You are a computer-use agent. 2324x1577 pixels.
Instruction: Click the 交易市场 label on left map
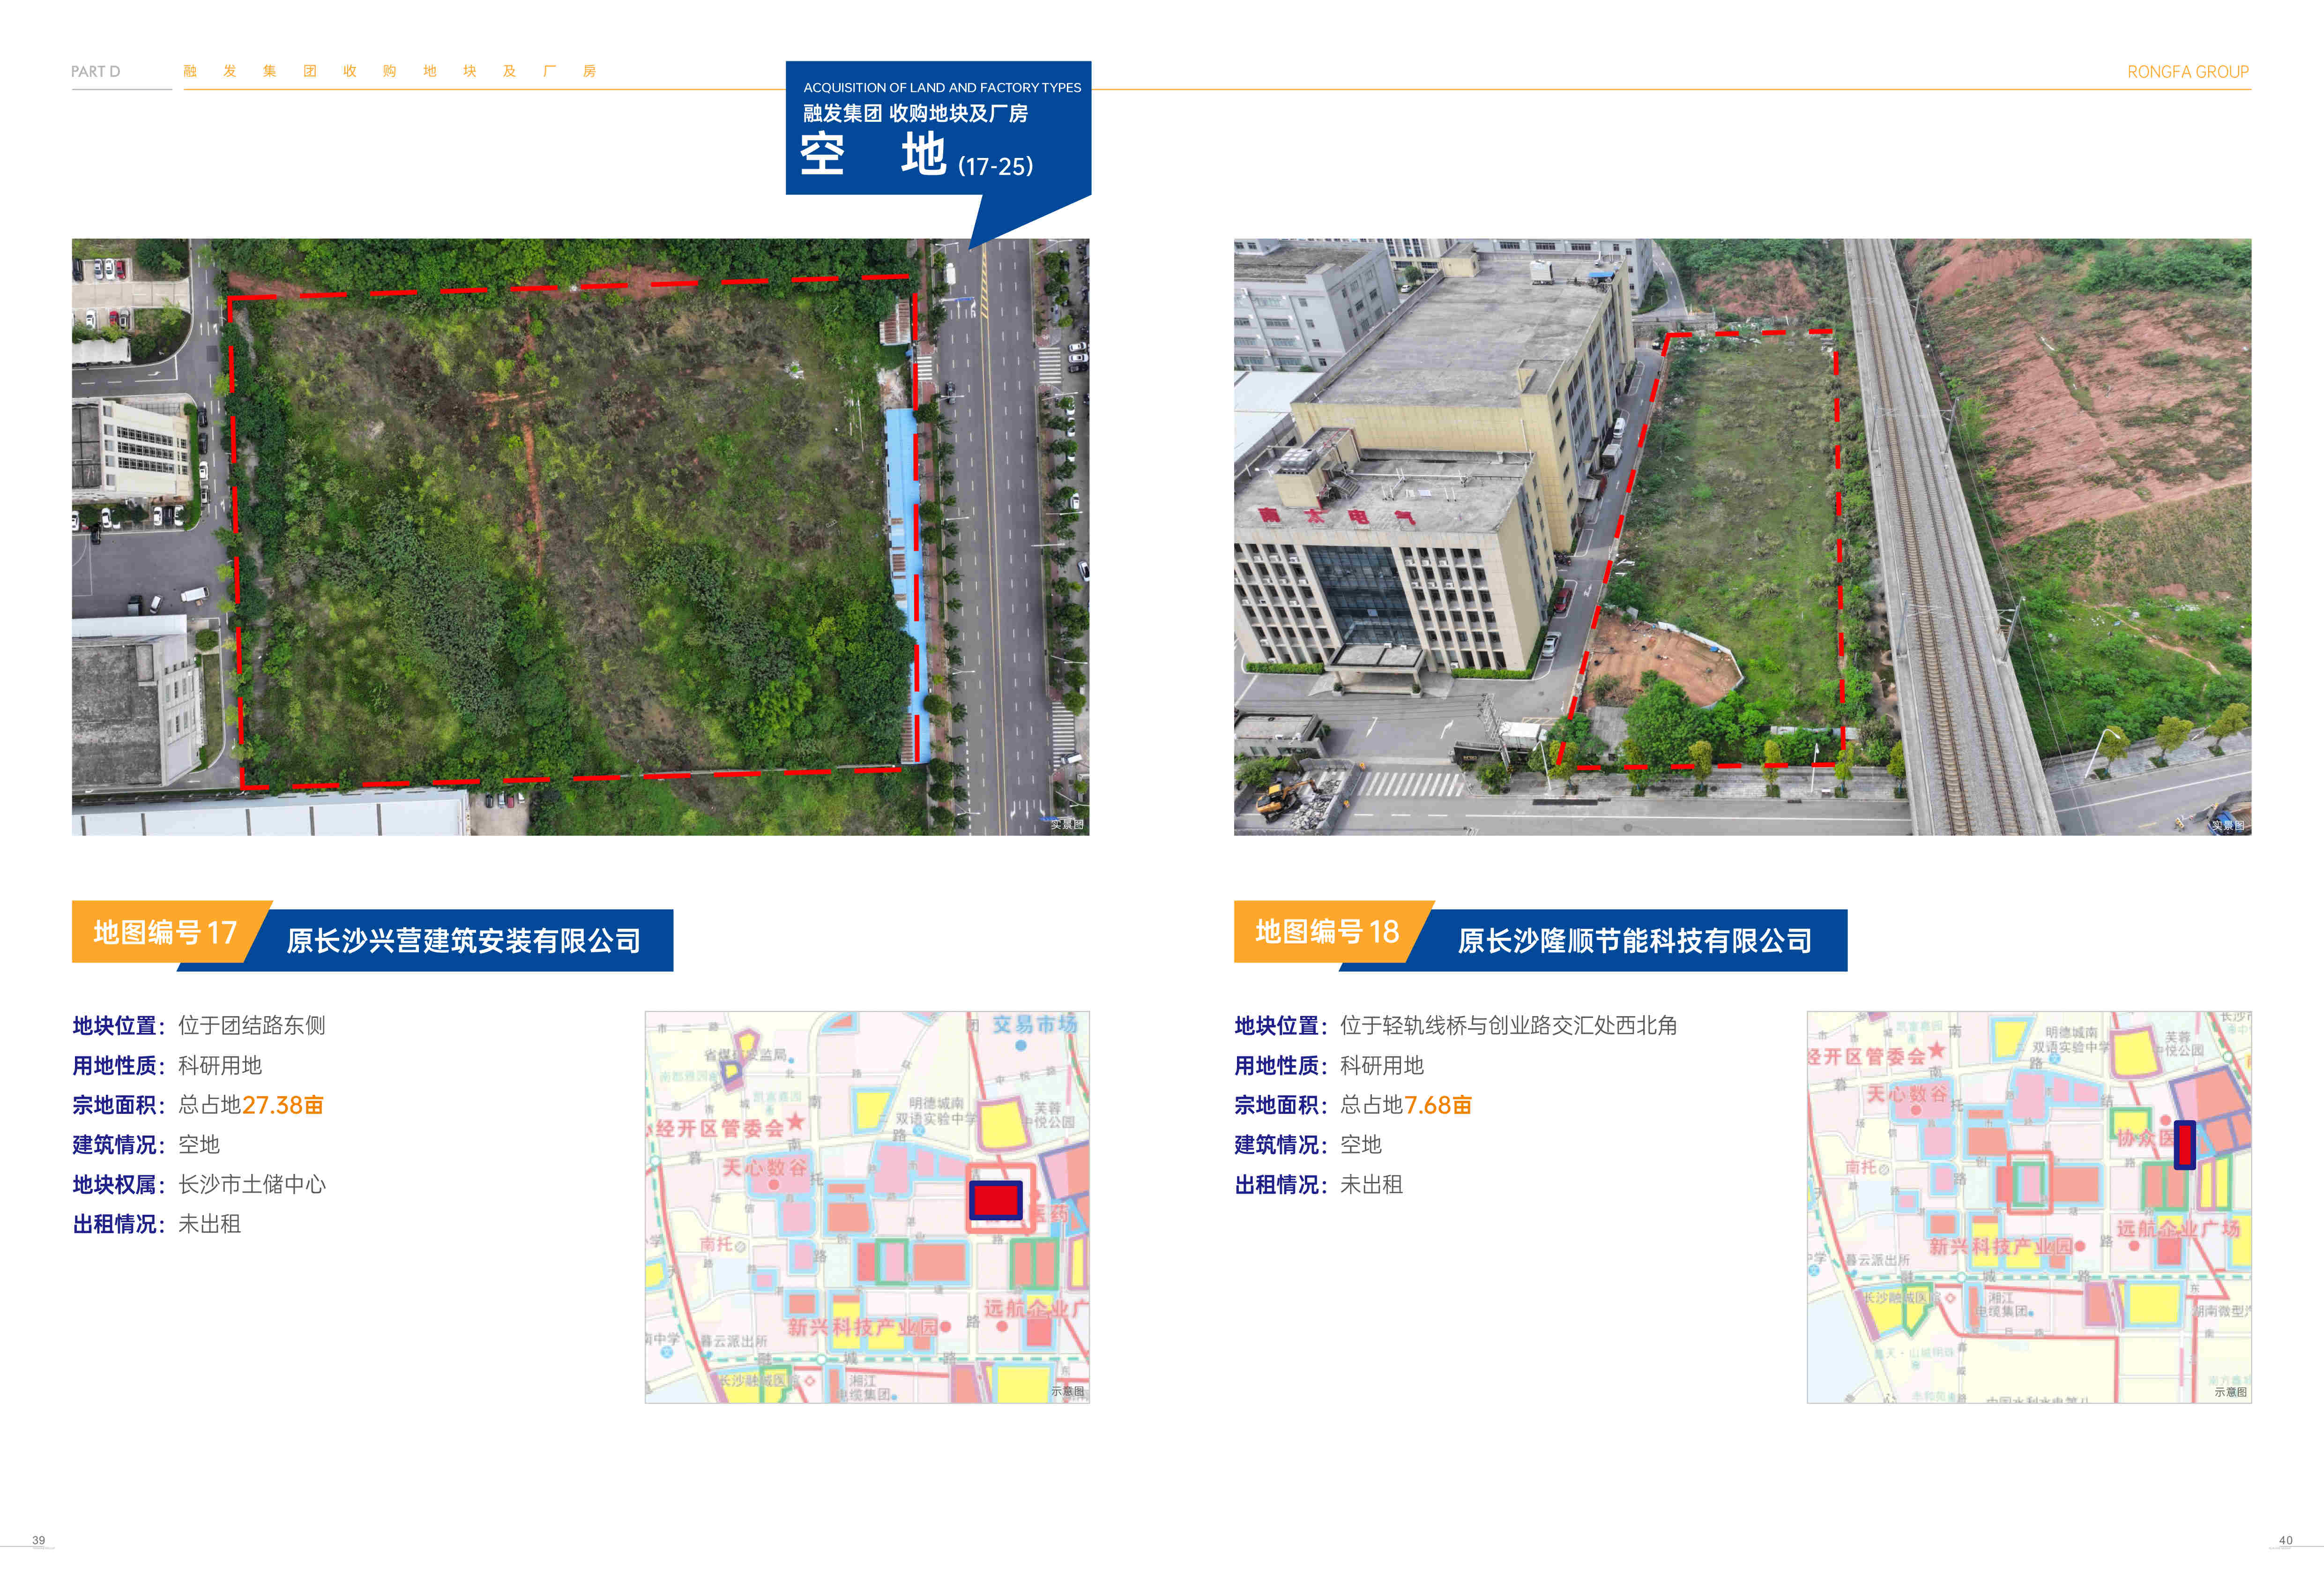[1034, 1024]
